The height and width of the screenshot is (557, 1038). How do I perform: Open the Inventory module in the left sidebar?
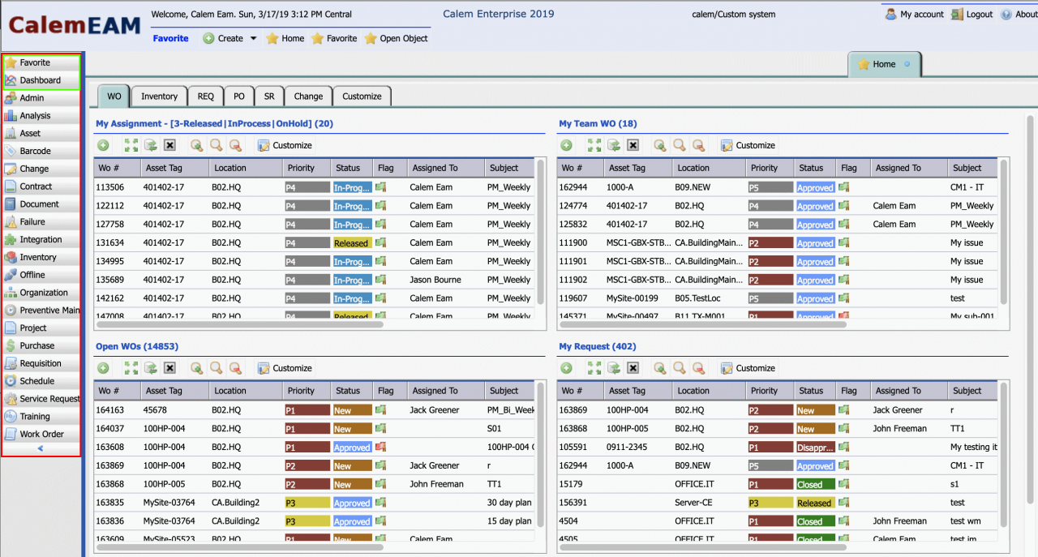coord(41,257)
